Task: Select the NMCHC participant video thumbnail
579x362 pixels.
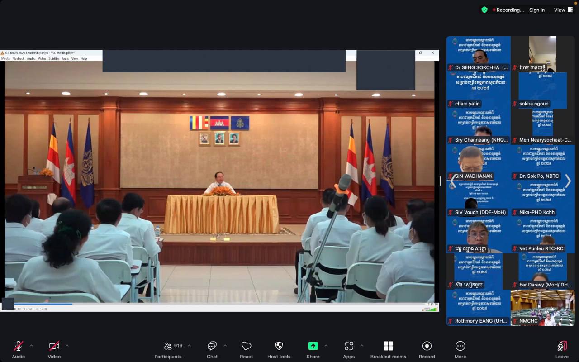Action: click(543, 308)
